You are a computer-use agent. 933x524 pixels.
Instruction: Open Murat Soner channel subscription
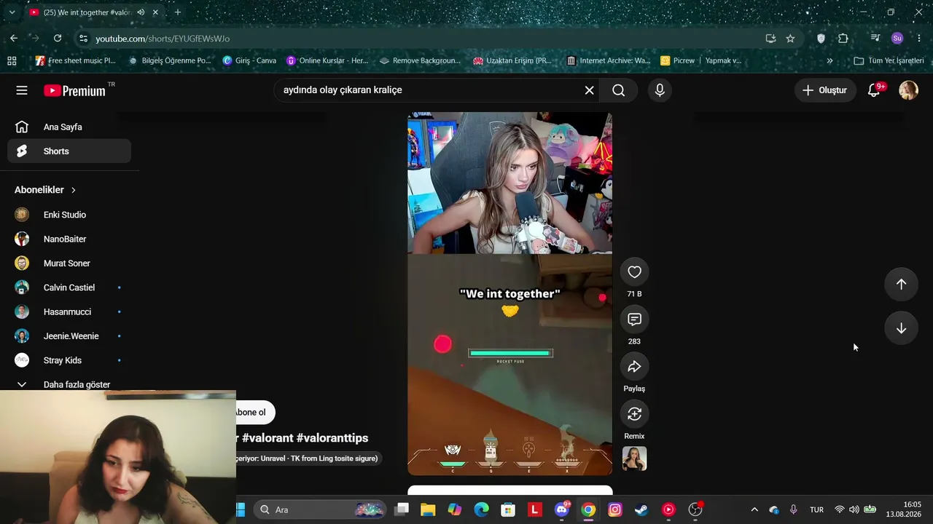point(69,263)
